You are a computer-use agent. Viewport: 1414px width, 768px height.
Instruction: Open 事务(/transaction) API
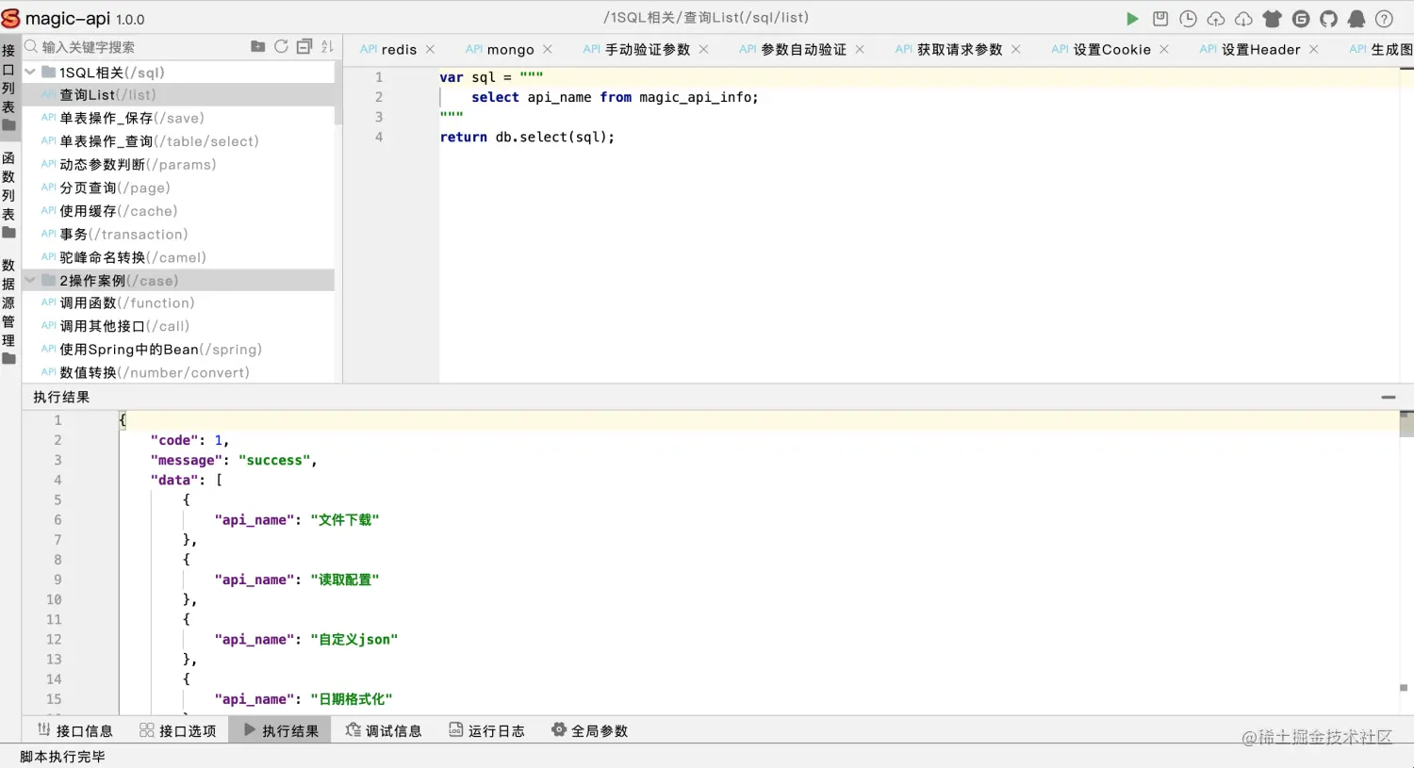point(179,234)
